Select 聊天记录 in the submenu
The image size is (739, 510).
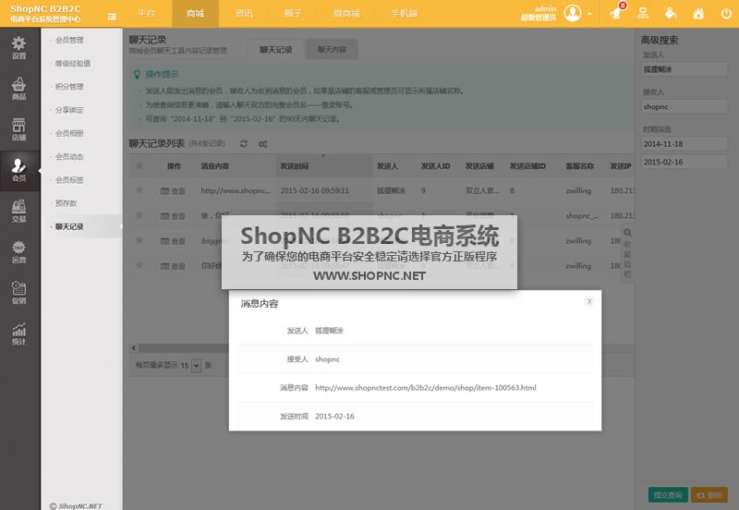69,226
